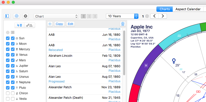Click the chart list scrollbar
Screen dimensions: 206x102
tap(124, 53)
